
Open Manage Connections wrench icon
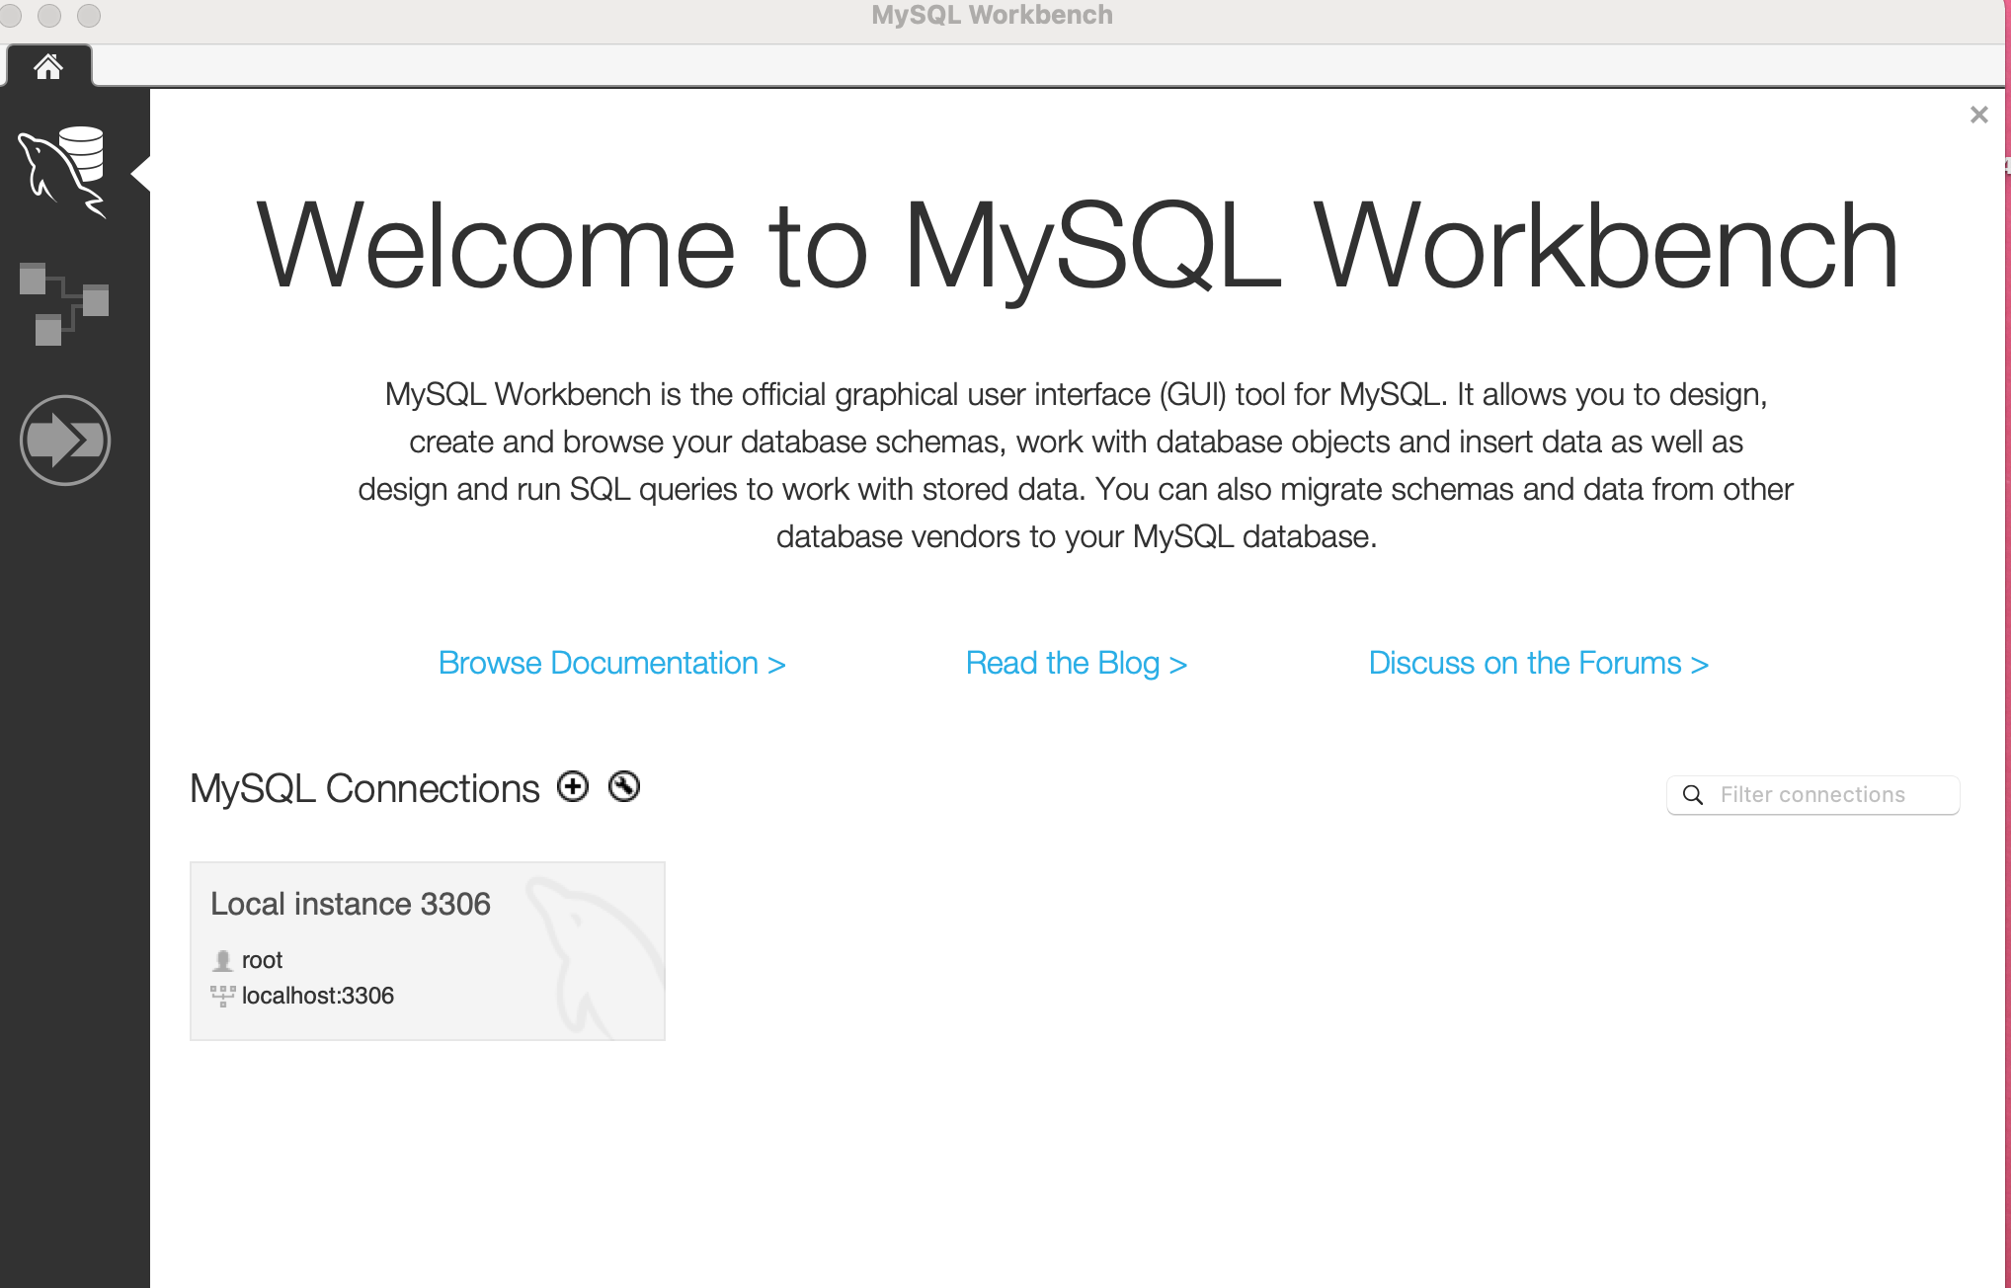click(x=624, y=787)
